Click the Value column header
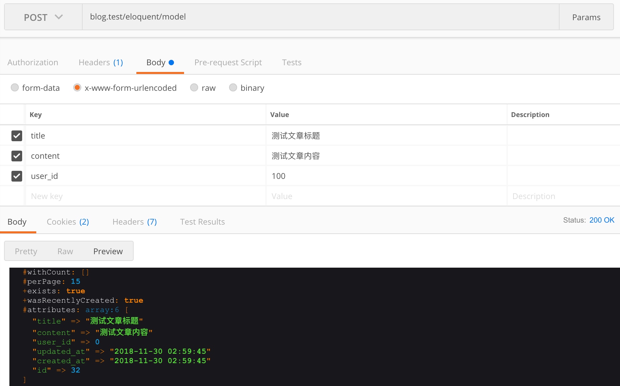Image resolution: width=620 pixels, height=386 pixels. tap(280, 115)
